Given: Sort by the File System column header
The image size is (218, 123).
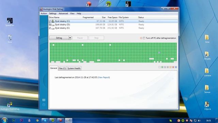Looking at the screenshot, I should tap(124, 17).
